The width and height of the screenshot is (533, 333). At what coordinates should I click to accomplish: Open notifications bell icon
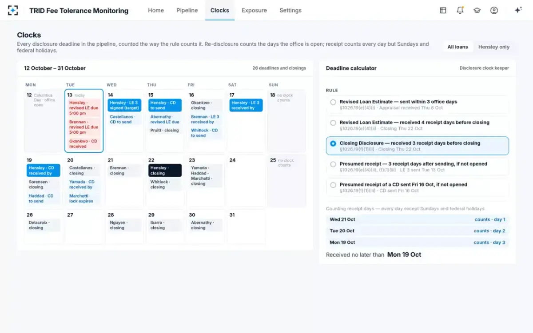click(460, 10)
